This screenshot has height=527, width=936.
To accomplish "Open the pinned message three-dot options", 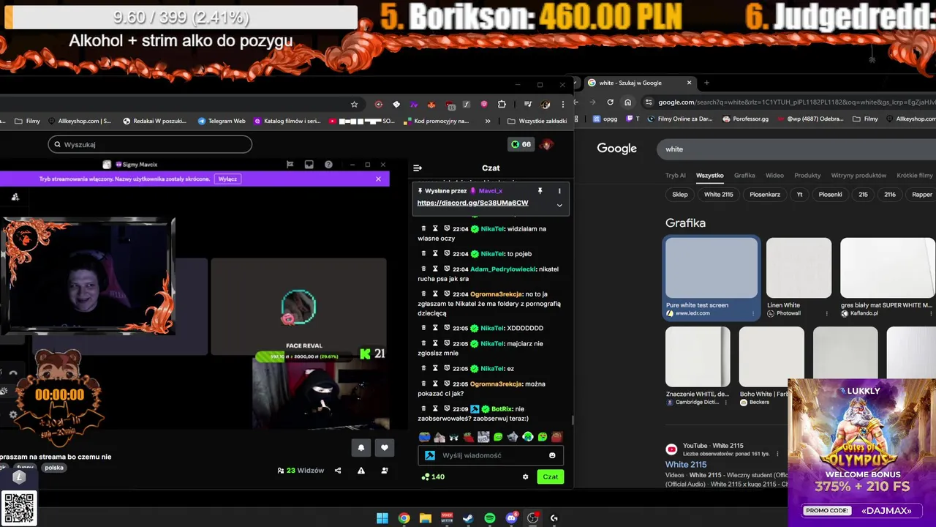I will tap(559, 191).
